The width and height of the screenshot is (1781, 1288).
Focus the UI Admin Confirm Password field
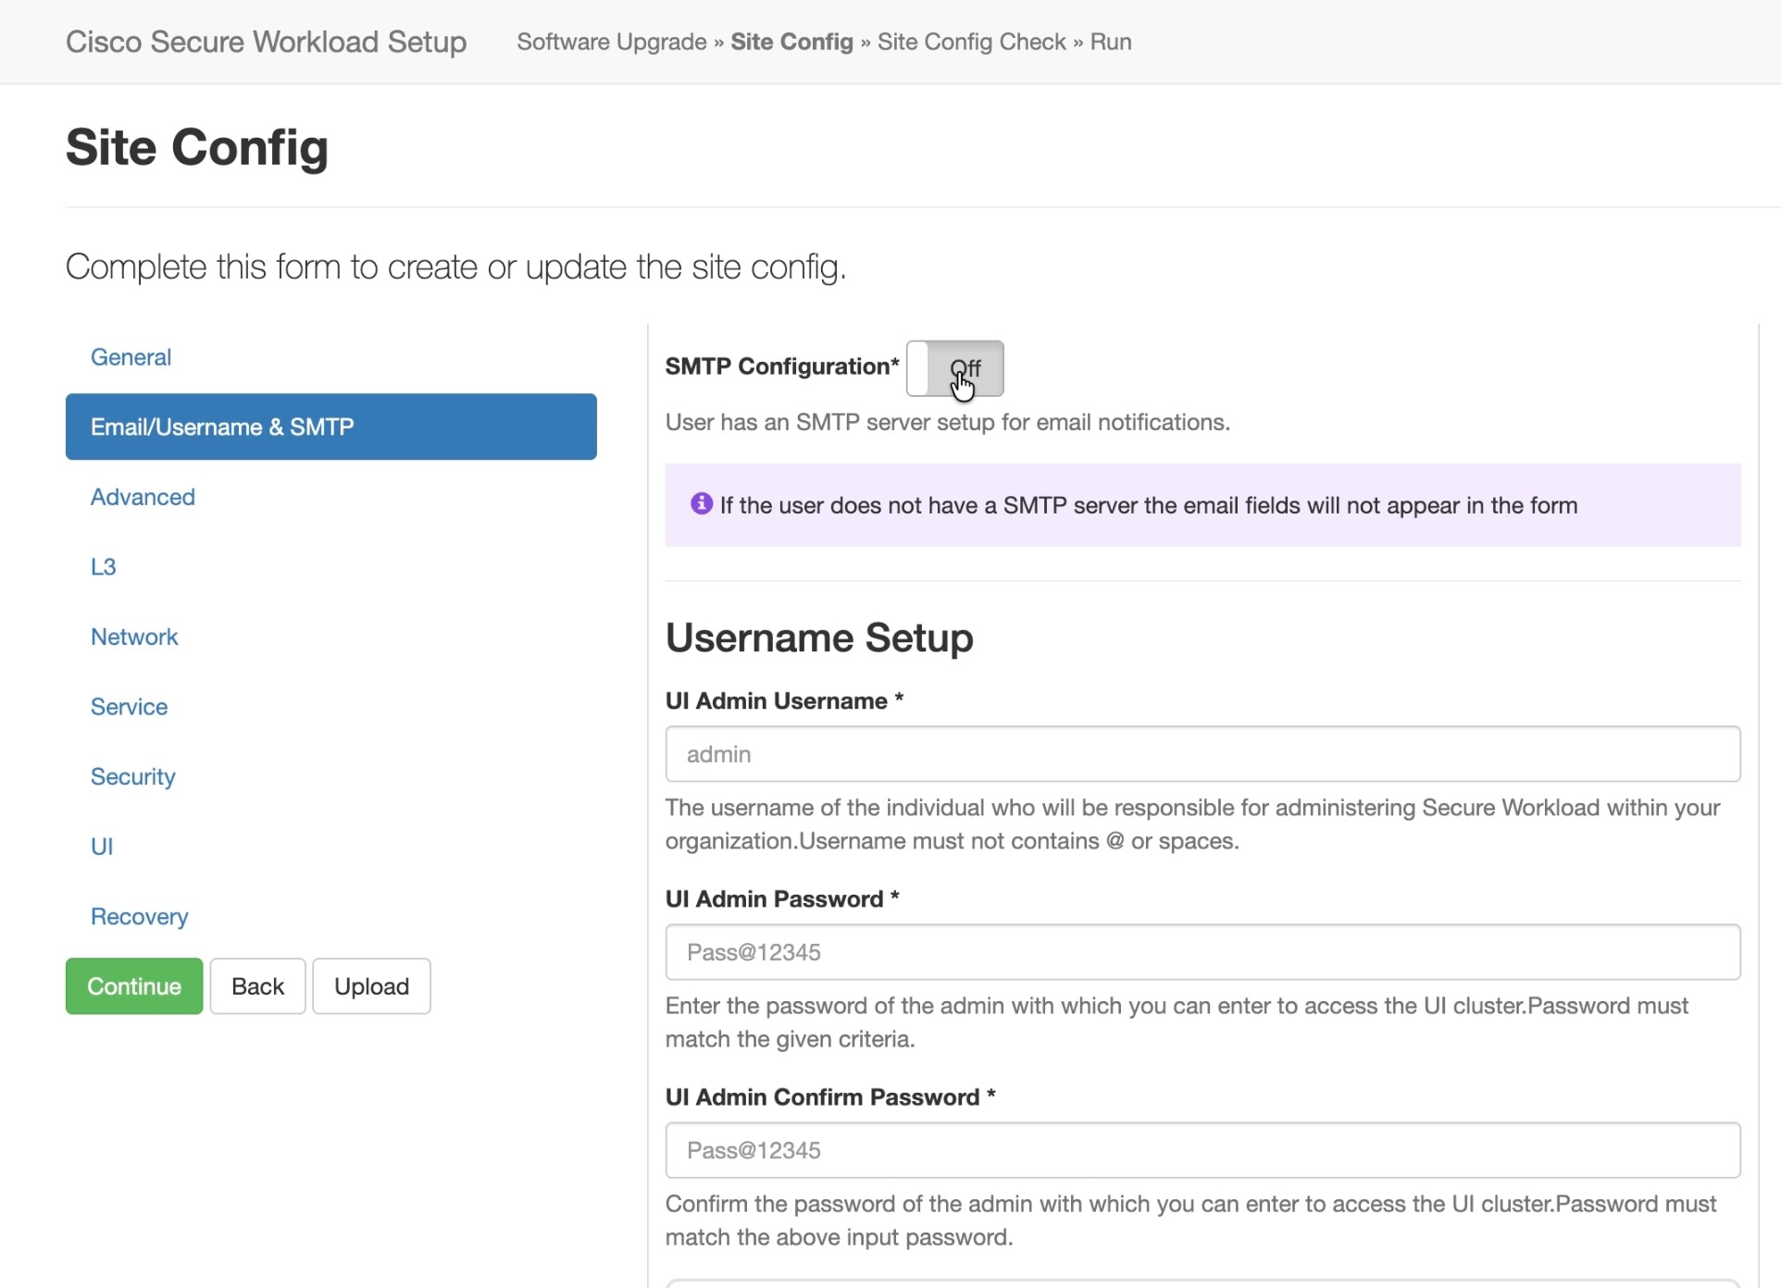(x=1202, y=1150)
